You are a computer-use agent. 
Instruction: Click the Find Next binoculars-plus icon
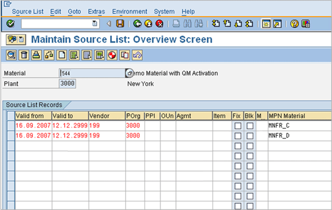pyautogui.click(x=199, y=24)
